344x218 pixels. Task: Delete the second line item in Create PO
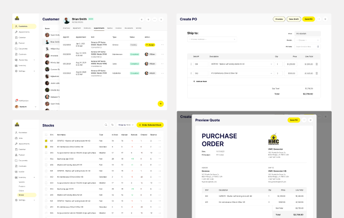click(316, 73)
